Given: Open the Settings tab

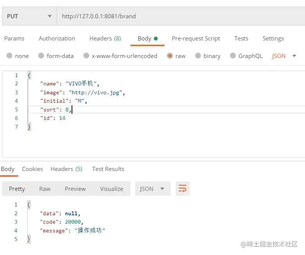Looking at the screenshot, I should click(x=273, y=39).
